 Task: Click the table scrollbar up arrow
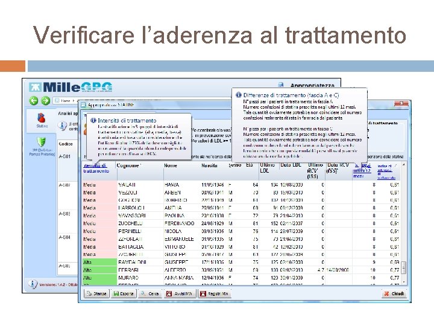403,165
